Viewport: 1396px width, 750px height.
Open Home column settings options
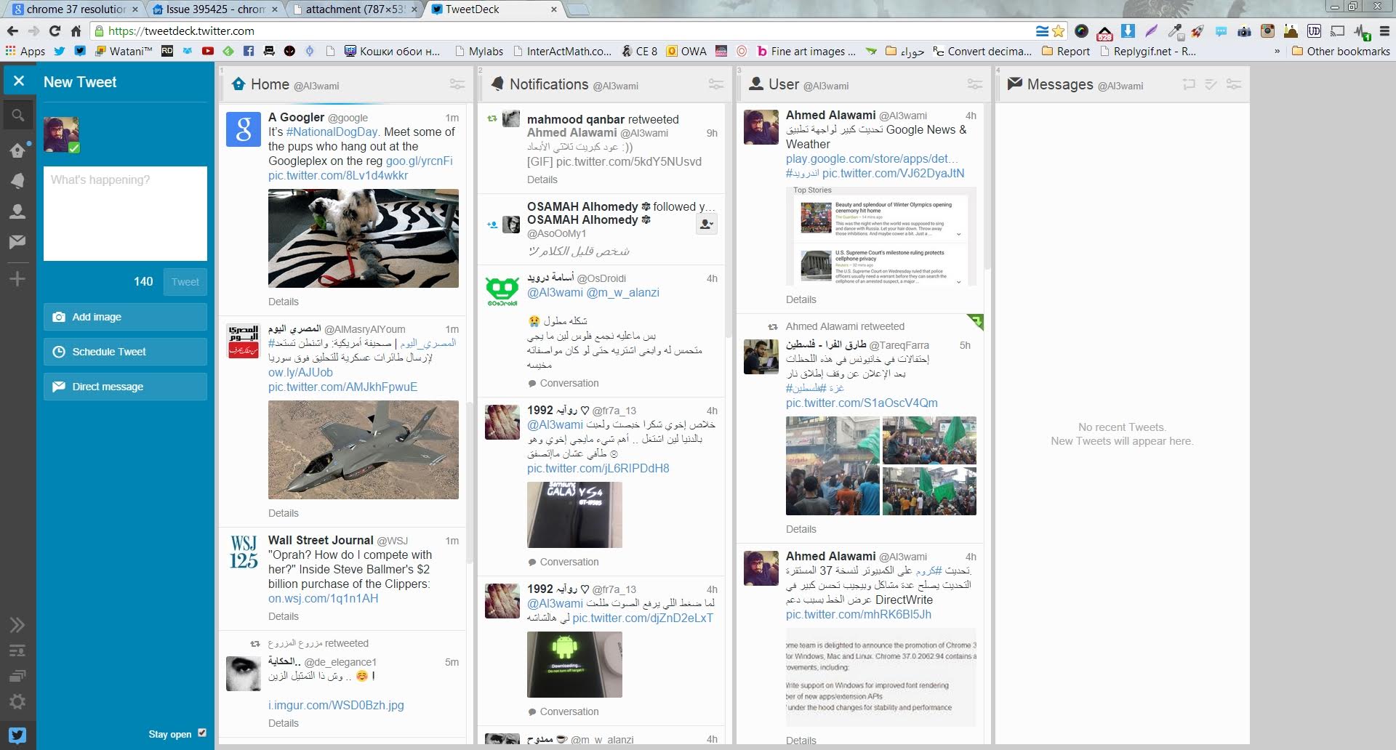click(x=457, y=85)
